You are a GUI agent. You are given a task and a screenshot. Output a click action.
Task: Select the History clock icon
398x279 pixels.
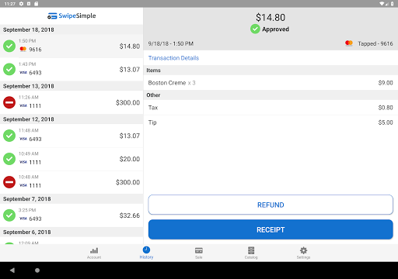(x=146, y=250)
